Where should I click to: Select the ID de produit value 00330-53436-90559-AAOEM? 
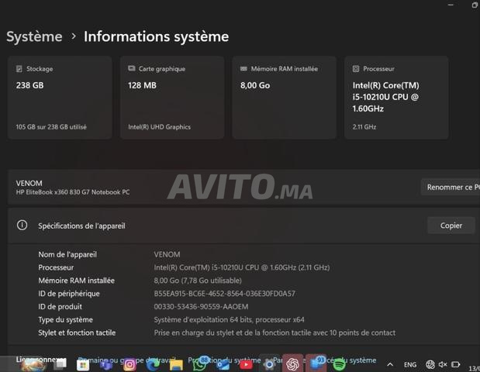[x=201, y=307]
